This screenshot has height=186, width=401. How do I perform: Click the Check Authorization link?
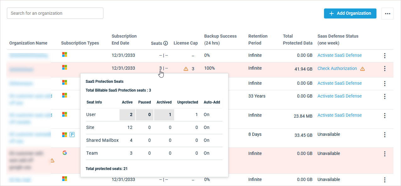[x=337, y=68]
